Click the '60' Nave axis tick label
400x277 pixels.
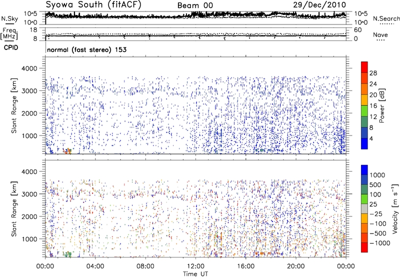pos(357,30)
